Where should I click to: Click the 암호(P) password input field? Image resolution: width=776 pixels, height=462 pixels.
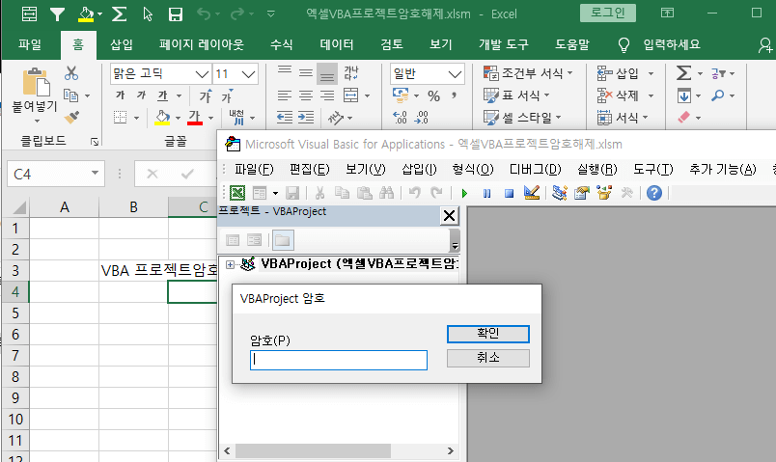click(339, 360)
